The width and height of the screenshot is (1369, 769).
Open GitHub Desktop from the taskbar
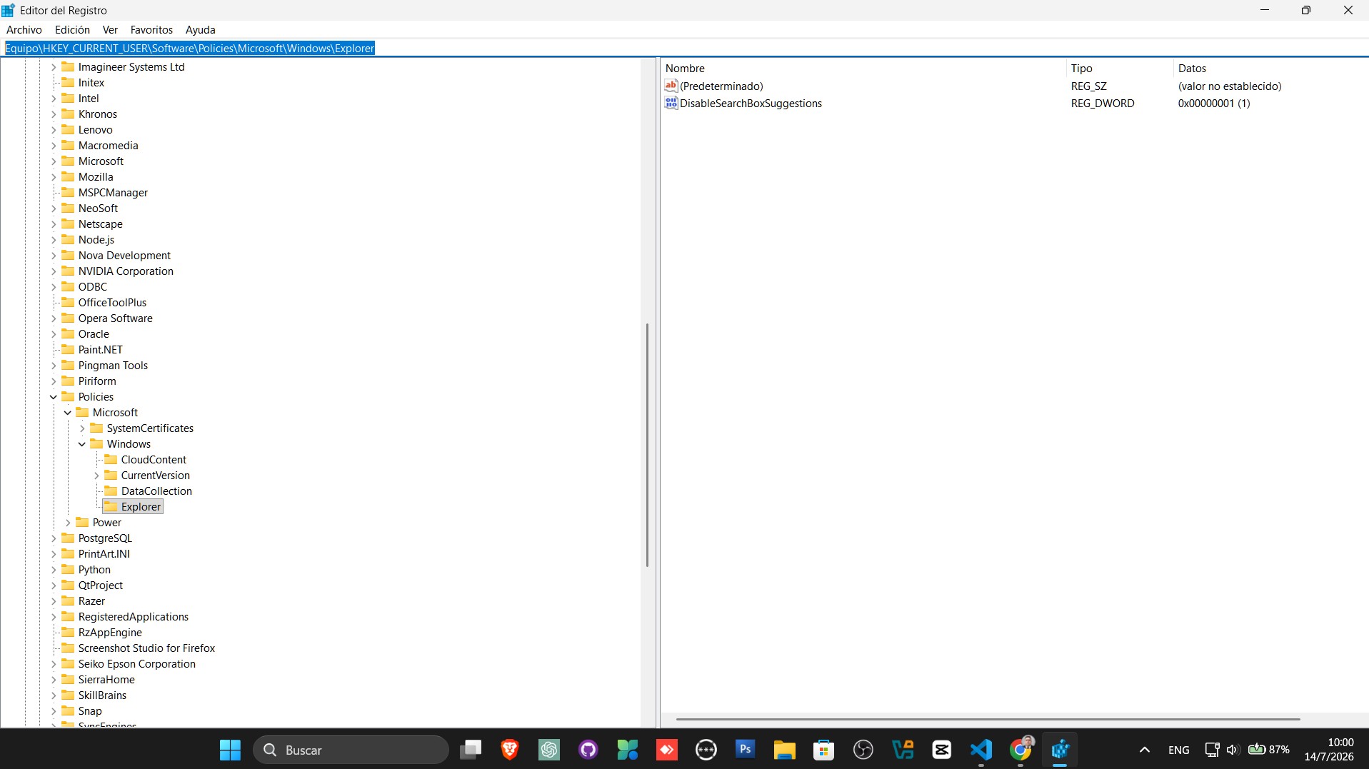pos(588,750)
